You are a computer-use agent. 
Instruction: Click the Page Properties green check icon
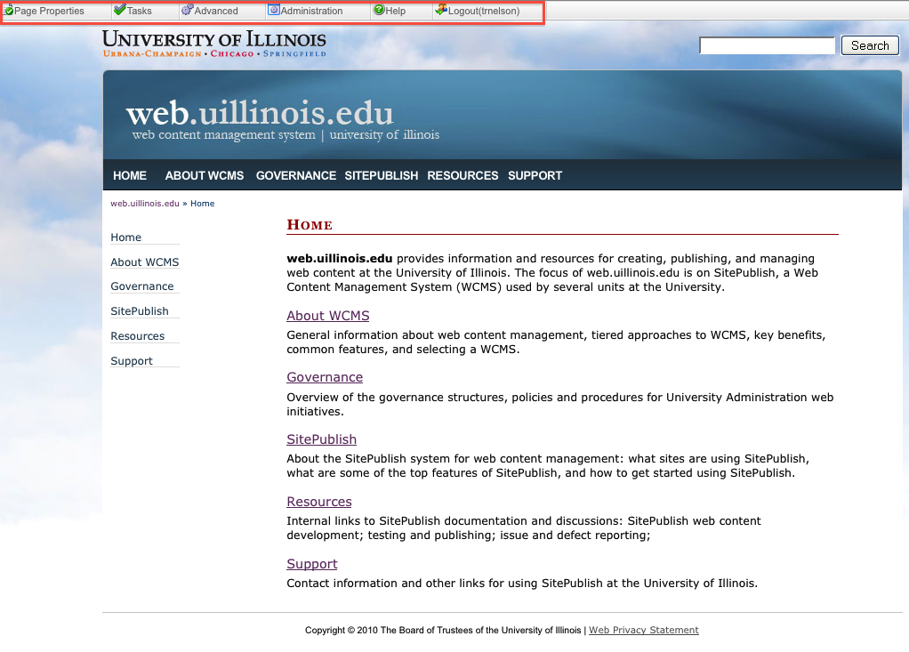click(x=9, y=11)
